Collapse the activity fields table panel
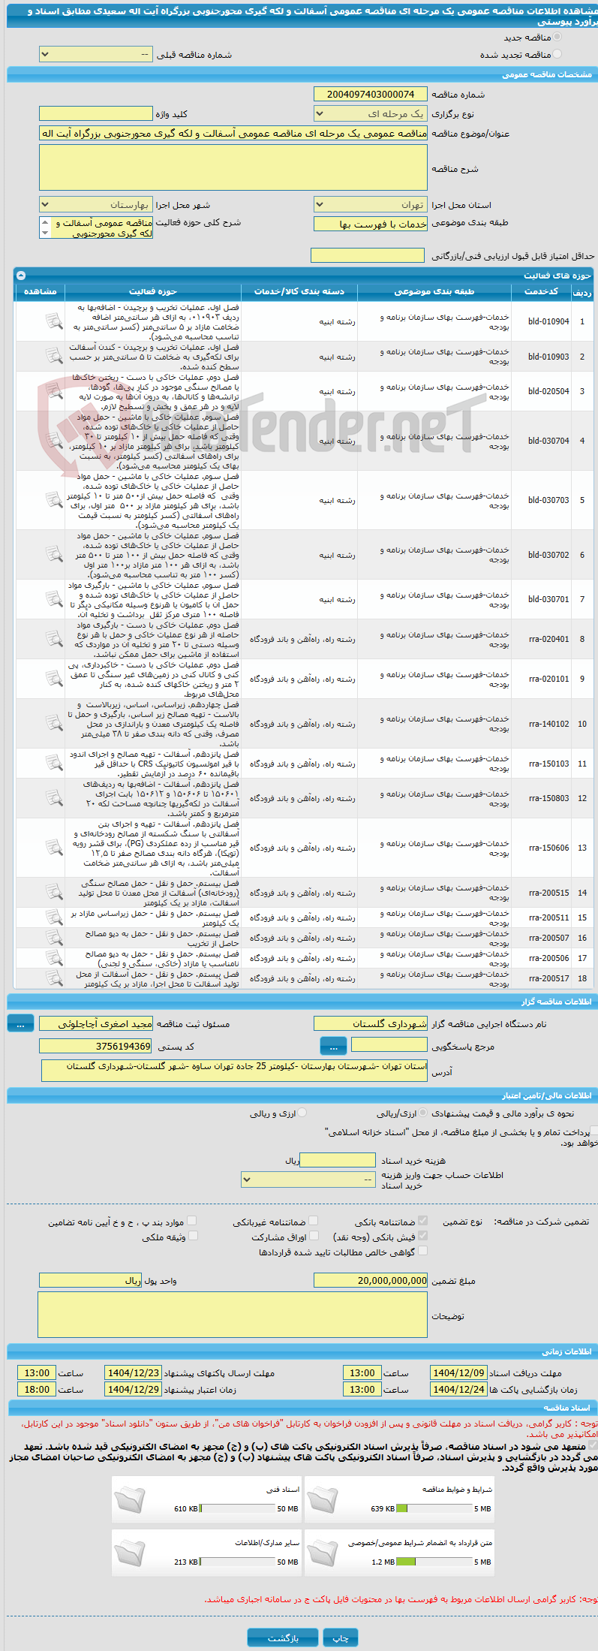 coord(21,276)
